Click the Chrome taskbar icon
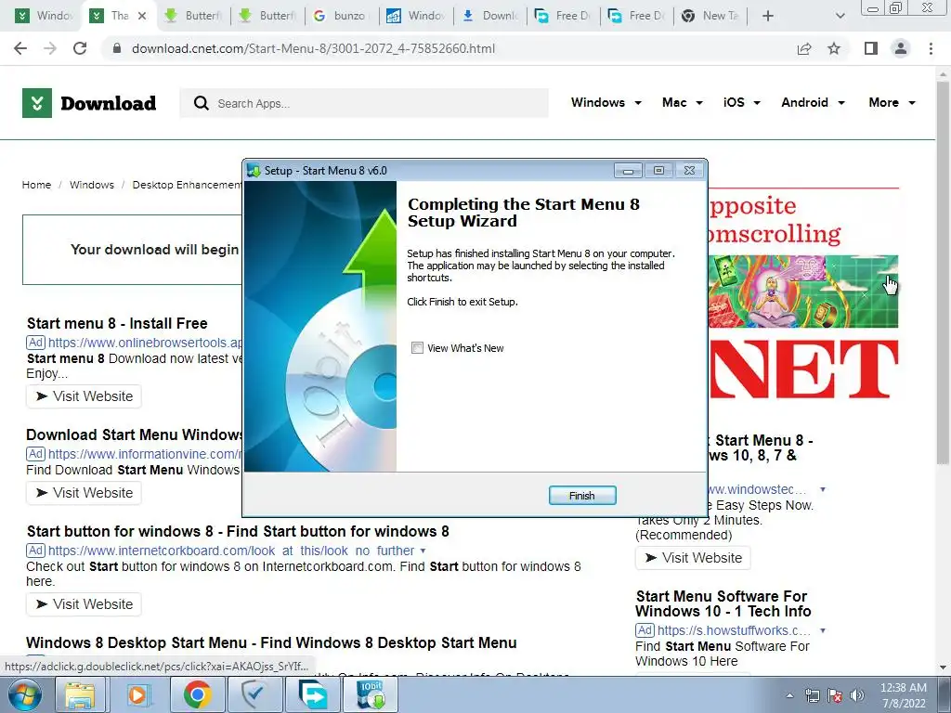 tap(197, 694)
